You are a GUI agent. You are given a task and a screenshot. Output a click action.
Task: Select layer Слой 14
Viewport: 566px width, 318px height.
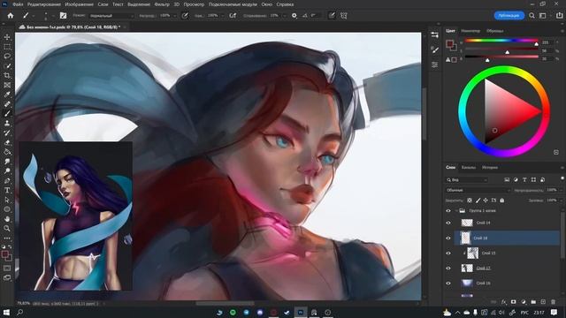(x=483, y=223)
